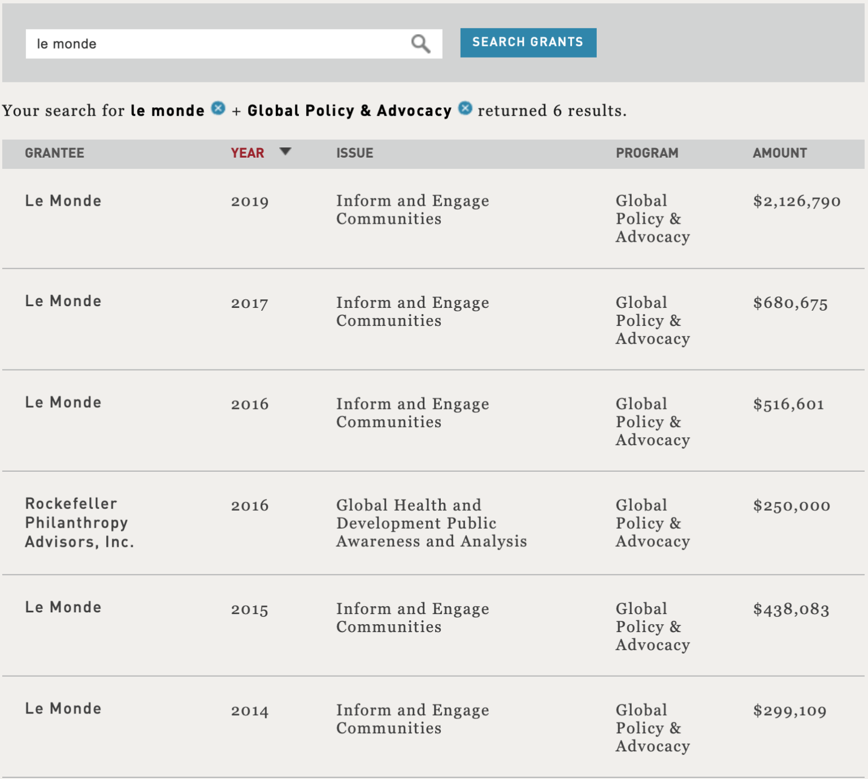Toggle the Year column sort arrow
The height and width of the screenshot is (779, 868).
click(x=285, y=151)
